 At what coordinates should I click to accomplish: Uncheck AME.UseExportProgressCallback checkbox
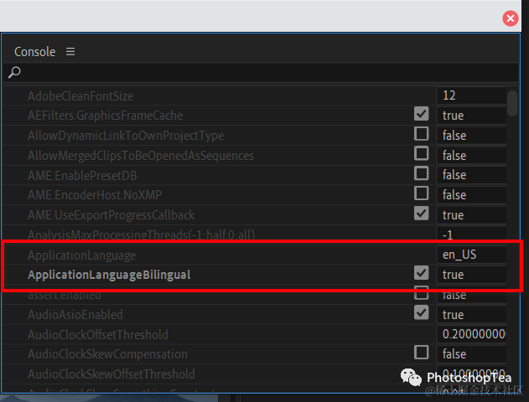click(422, 214)
